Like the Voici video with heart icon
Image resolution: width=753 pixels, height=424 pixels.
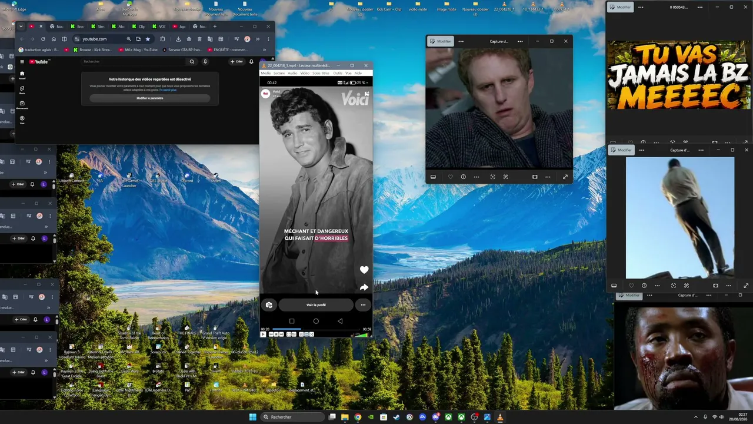point(364,270)
